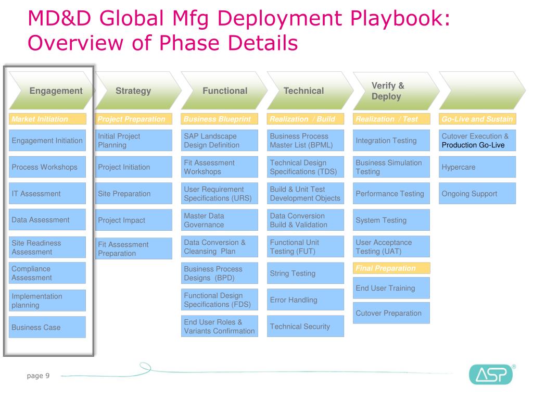Click the Business Blueprint header

coord(220,119)
